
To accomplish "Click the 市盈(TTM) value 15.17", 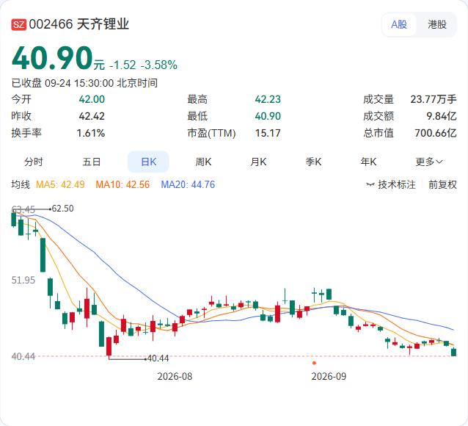I will click(x=268, y=133).
